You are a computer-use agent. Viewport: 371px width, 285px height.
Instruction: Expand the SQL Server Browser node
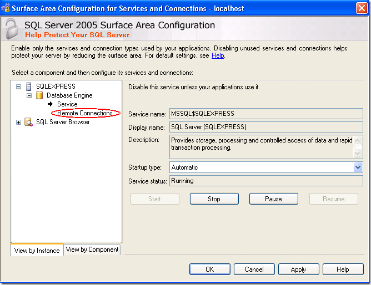click(18, 122)
